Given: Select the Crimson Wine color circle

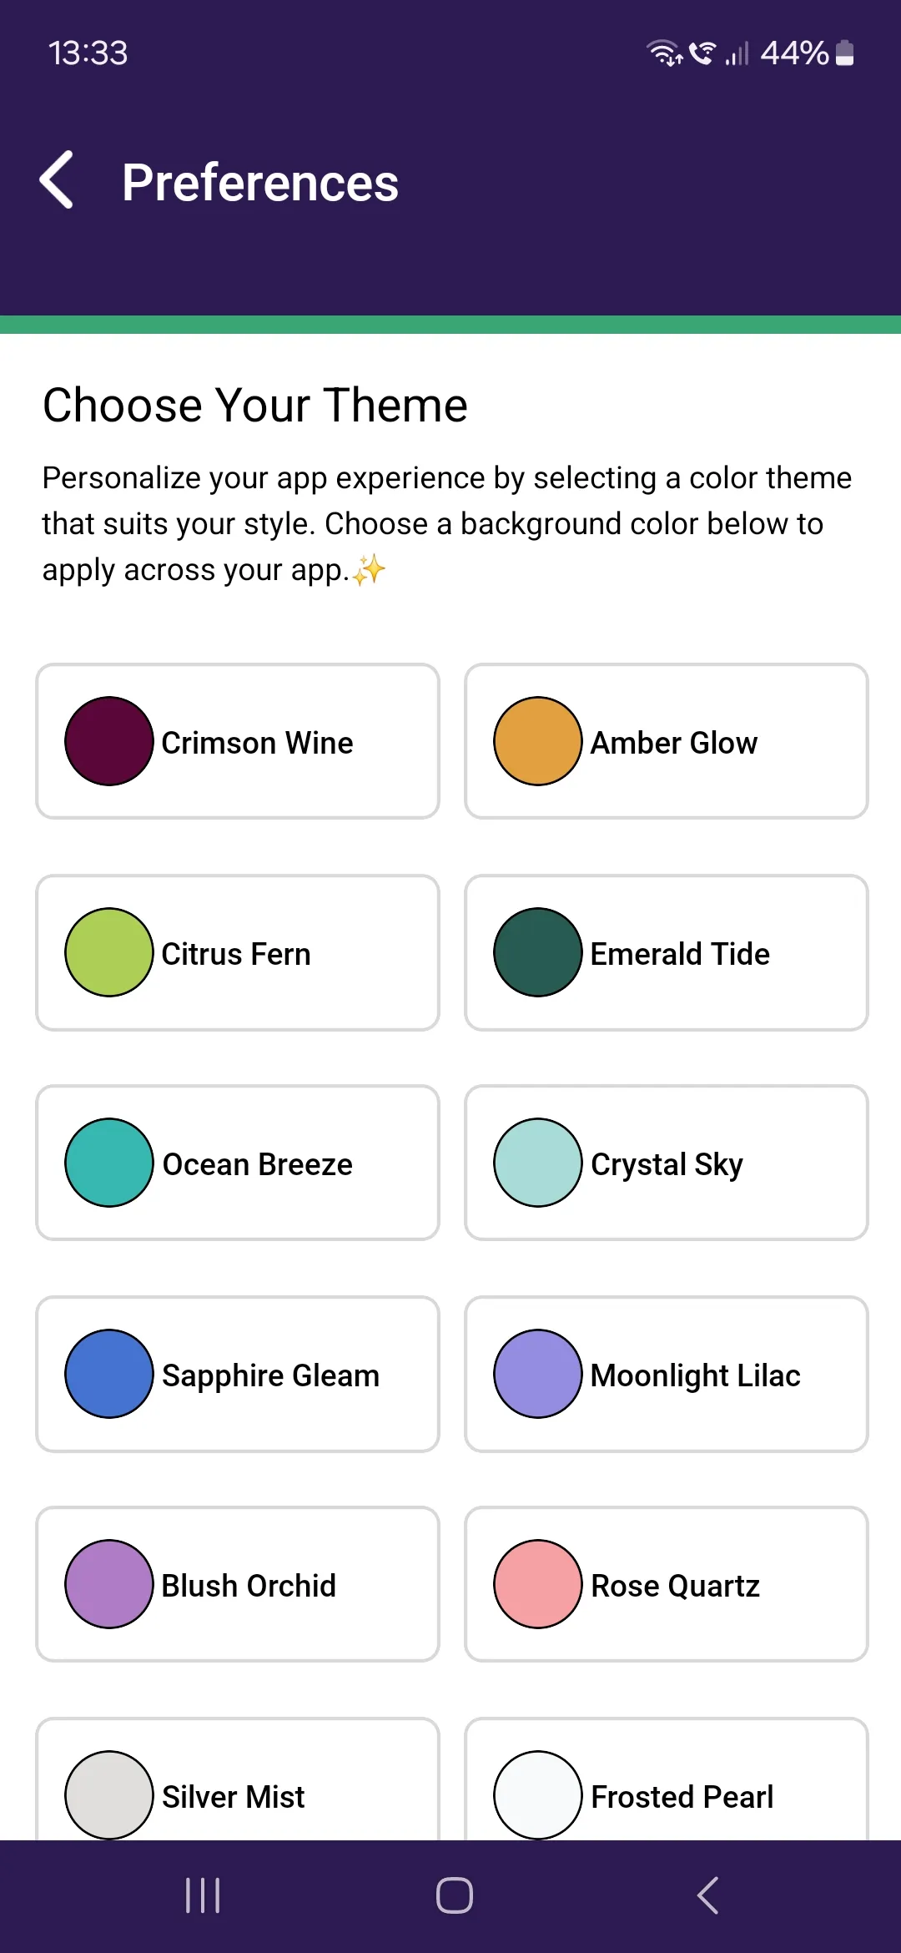Looking at the screenshot, I should point(109,741).
